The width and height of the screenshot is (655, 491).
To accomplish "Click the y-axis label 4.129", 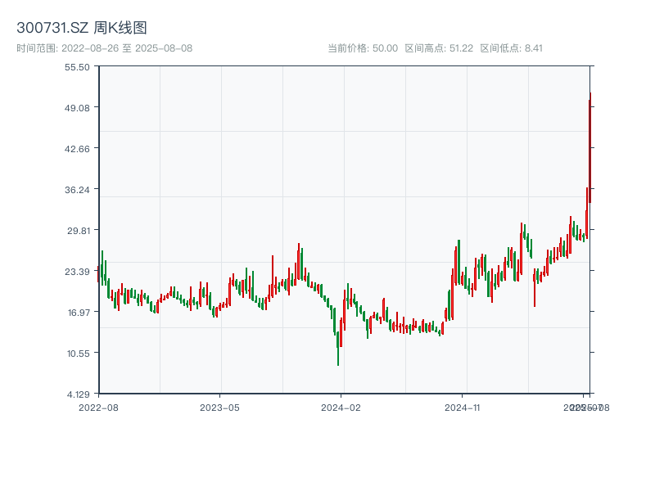I will pyautogui.click(x=79, y=394).
